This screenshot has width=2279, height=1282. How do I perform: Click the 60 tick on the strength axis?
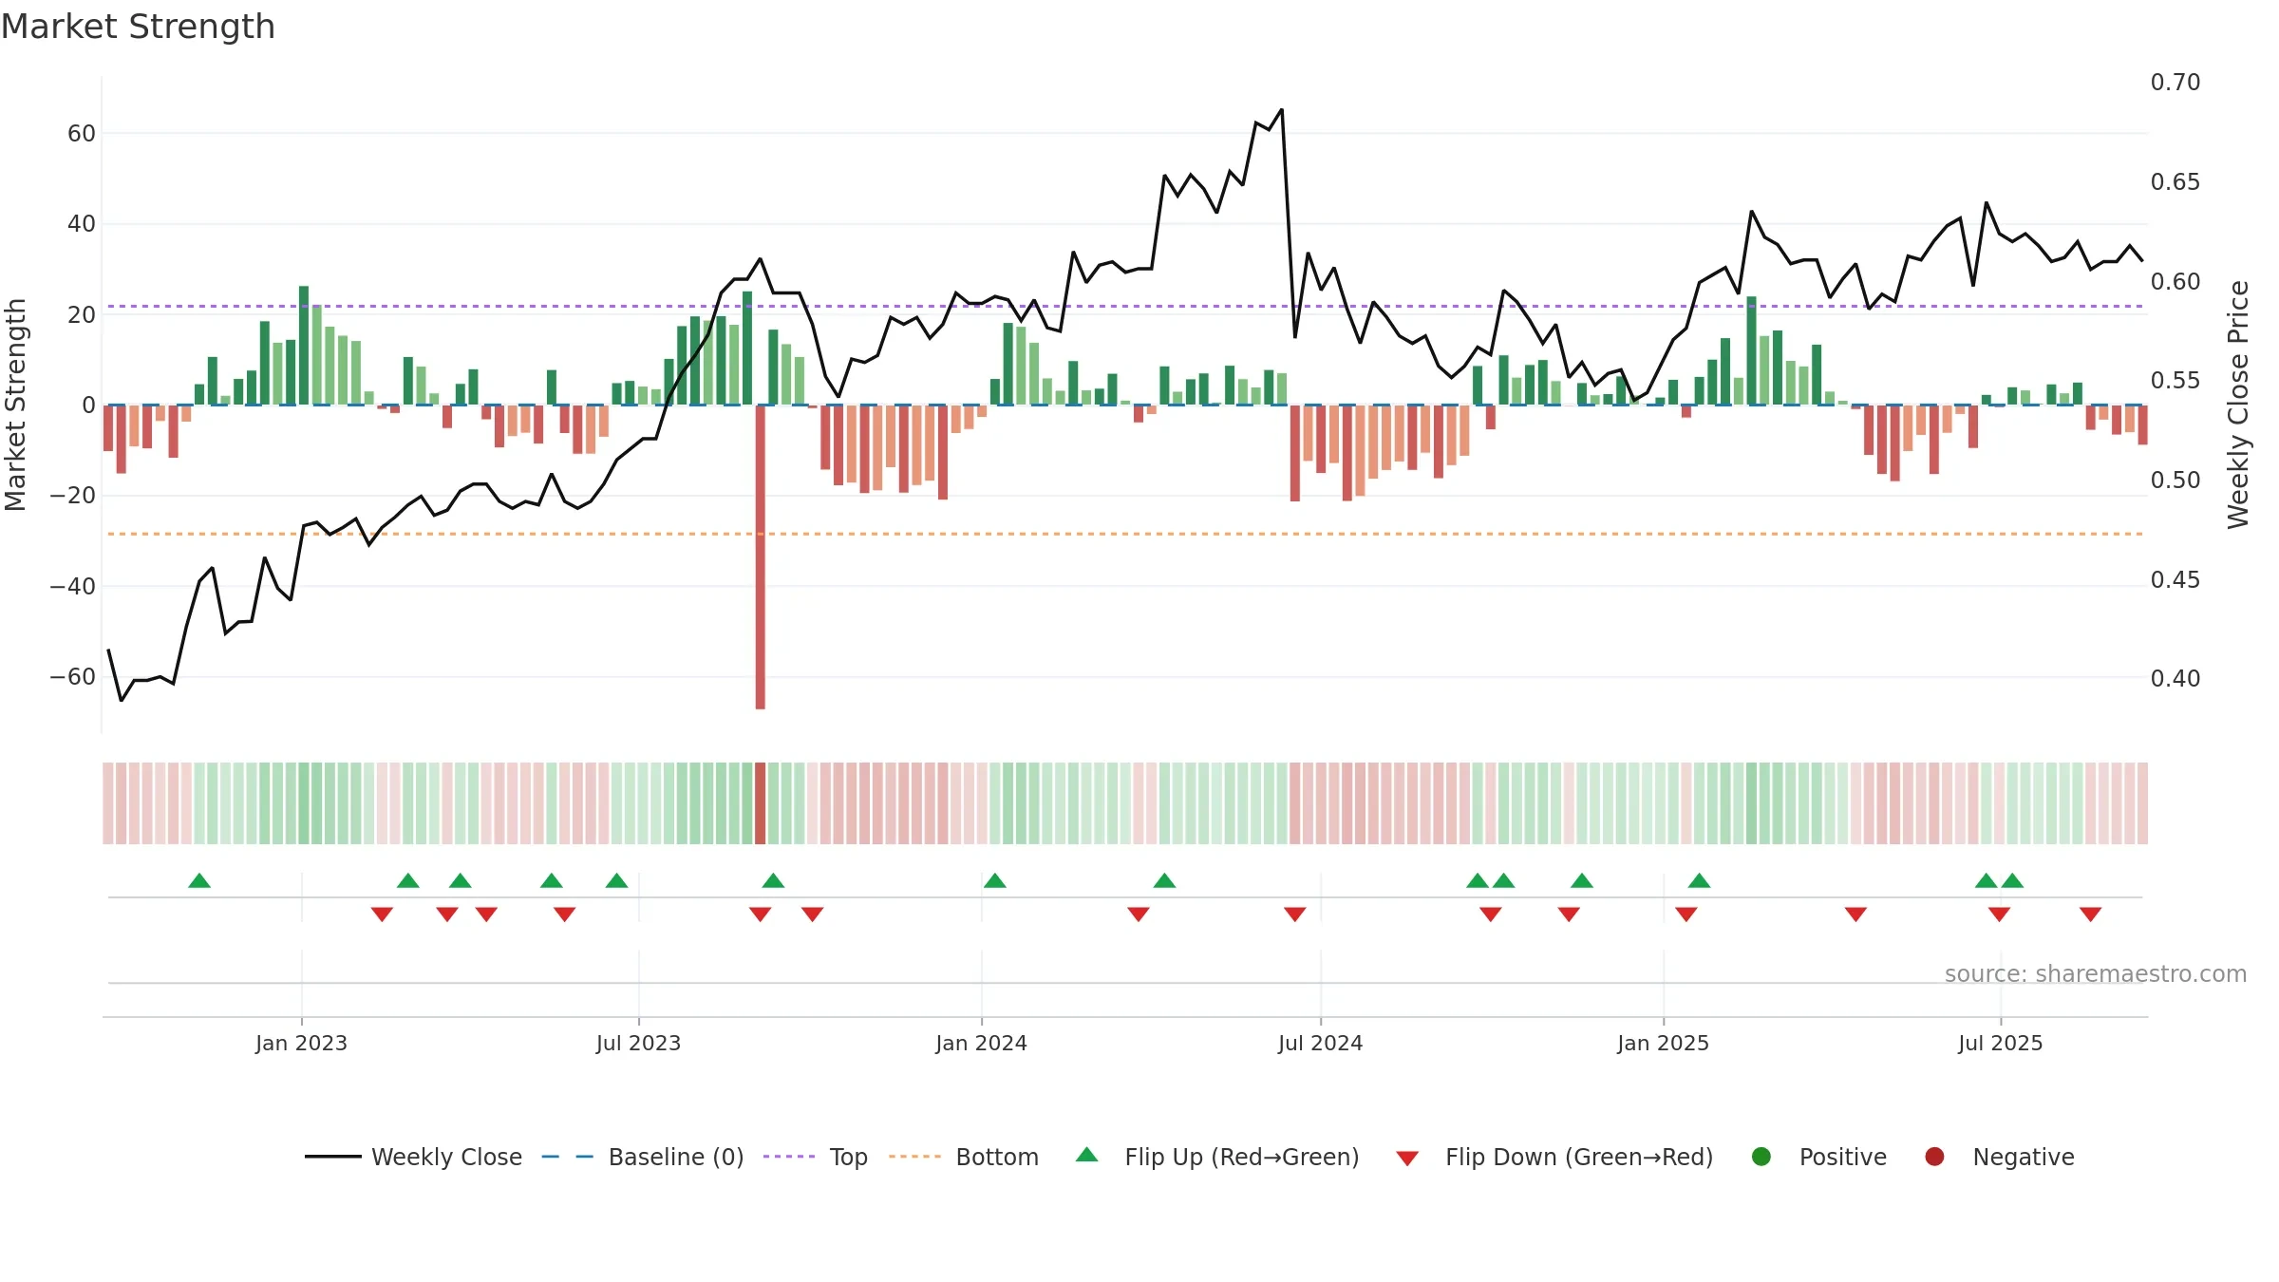coord(82,134)
